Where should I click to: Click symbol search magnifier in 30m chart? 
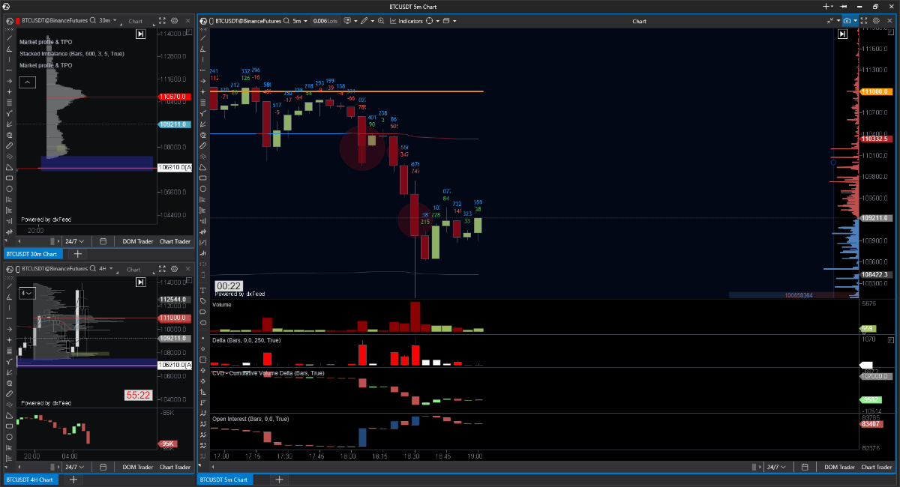94,21
